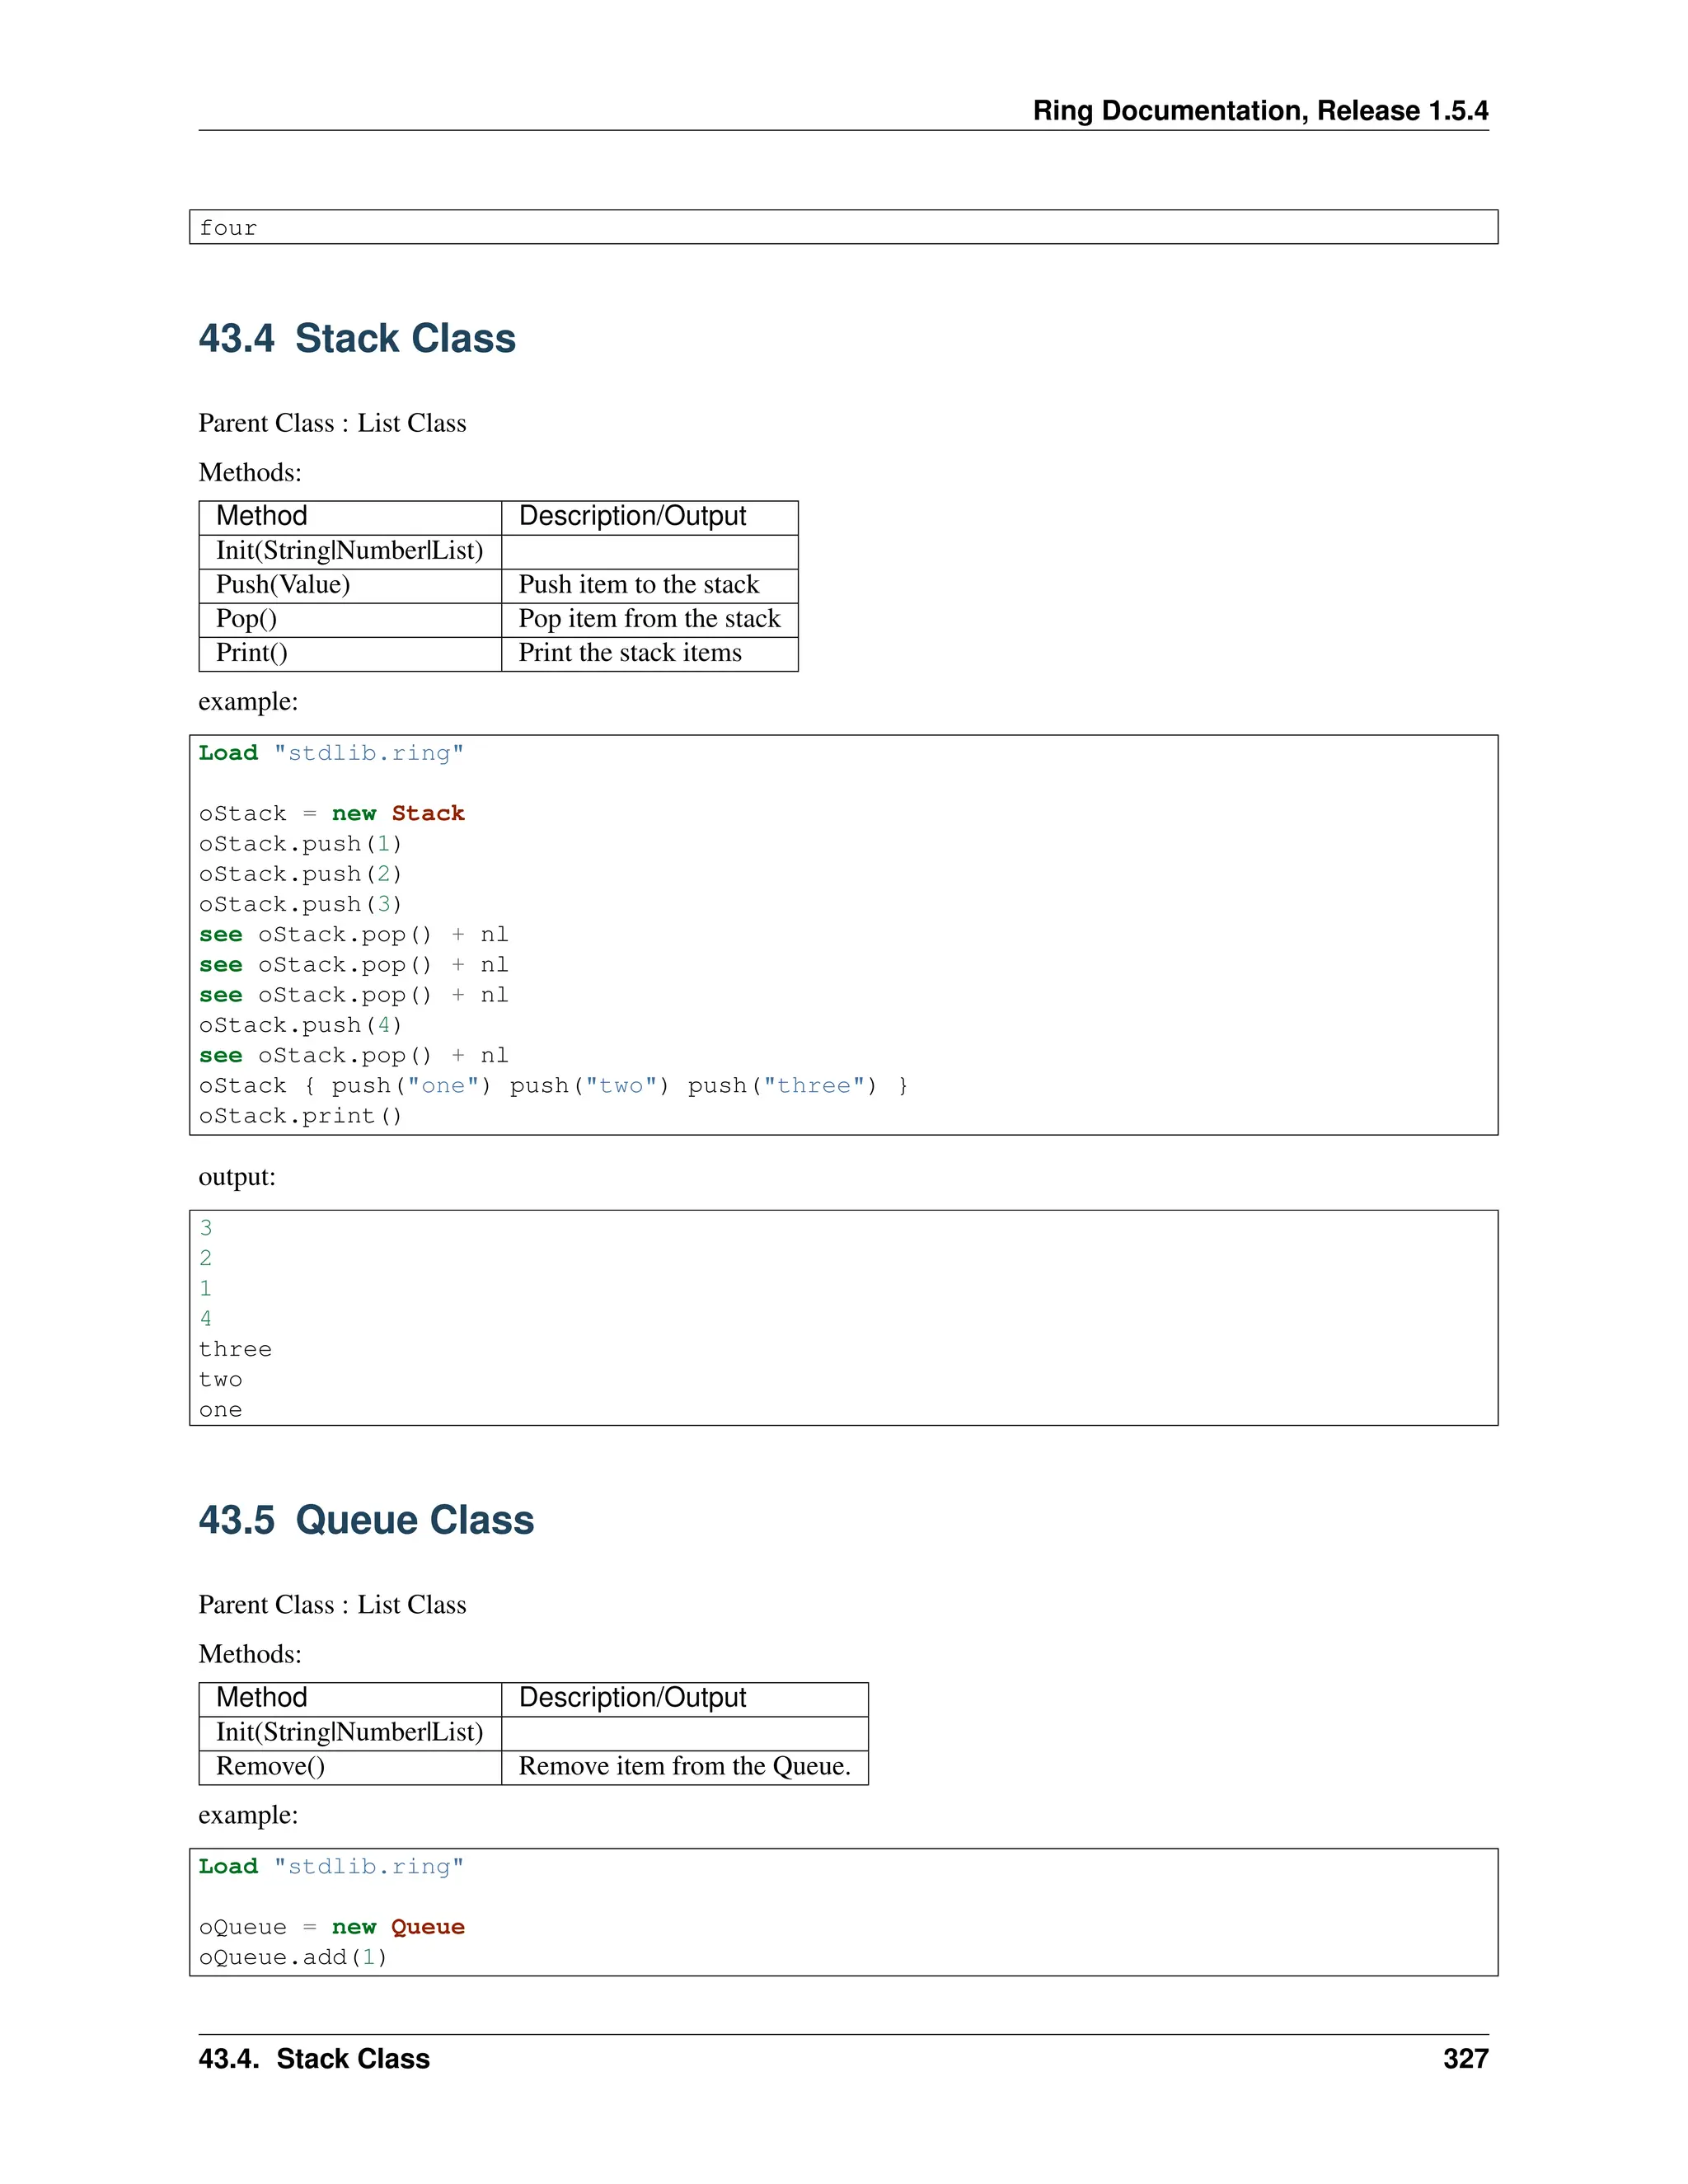The height and width of the screenshot is (2184, 1688).
Task: Click code line 'oStack.print()'
Action: [x=300, y=1116]
